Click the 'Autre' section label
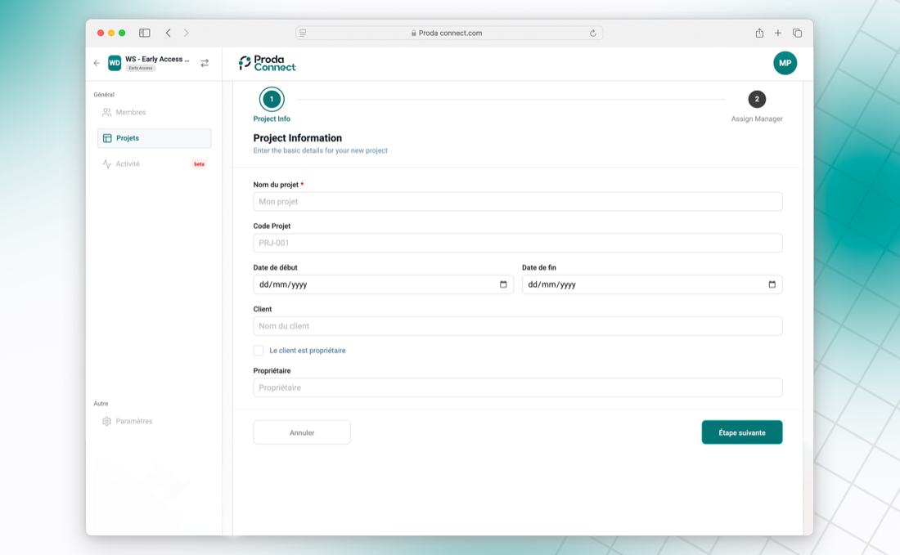Image resolution: width=900 pixels, height=555 pixels. pos(101,404)
